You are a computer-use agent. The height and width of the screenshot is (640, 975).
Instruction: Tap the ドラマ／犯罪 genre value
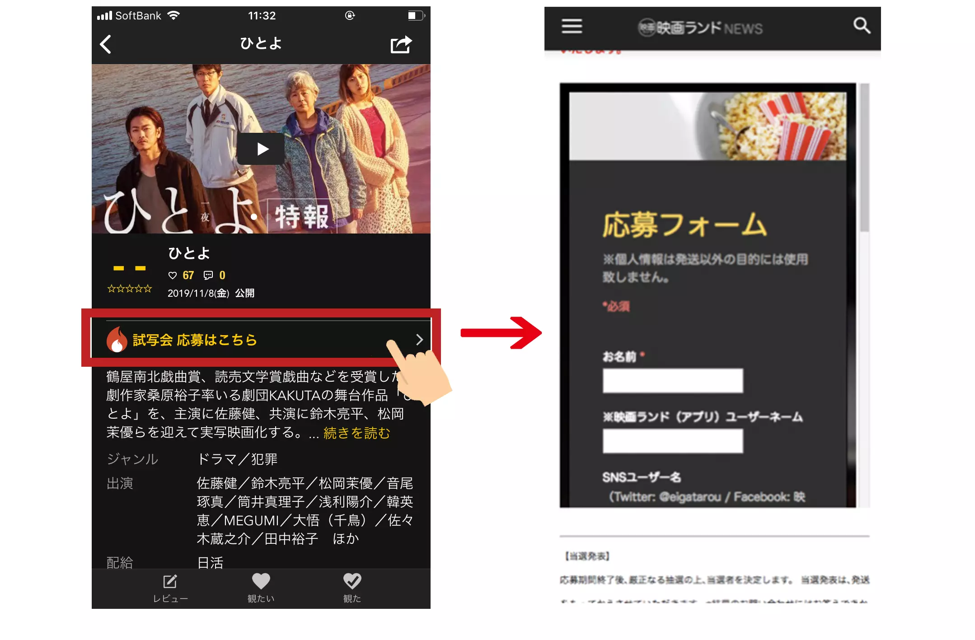click(237, 459)
